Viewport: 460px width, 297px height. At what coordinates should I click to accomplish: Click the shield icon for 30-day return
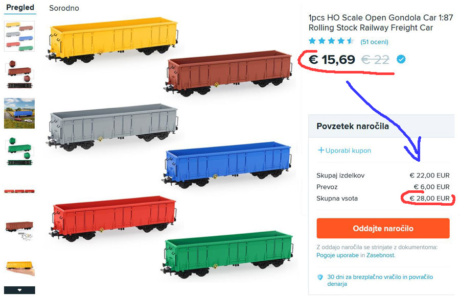click(x=320, y=277)
